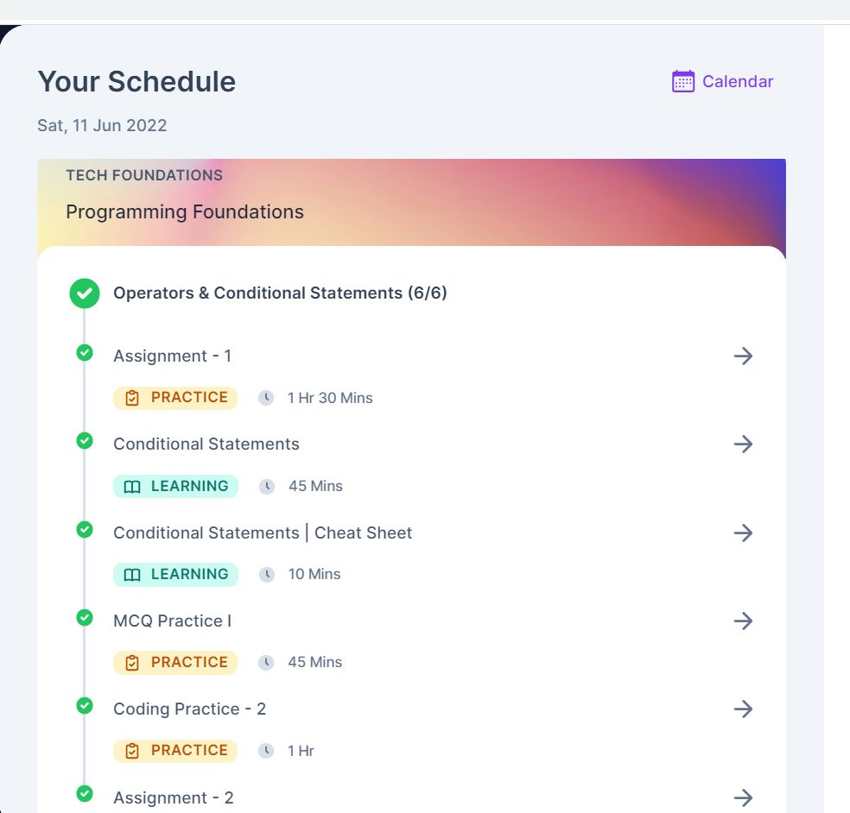Screen dimensions: 850x813
Task: Click the green check beside Assignment - 1
Action: click(x=85, y=353)
